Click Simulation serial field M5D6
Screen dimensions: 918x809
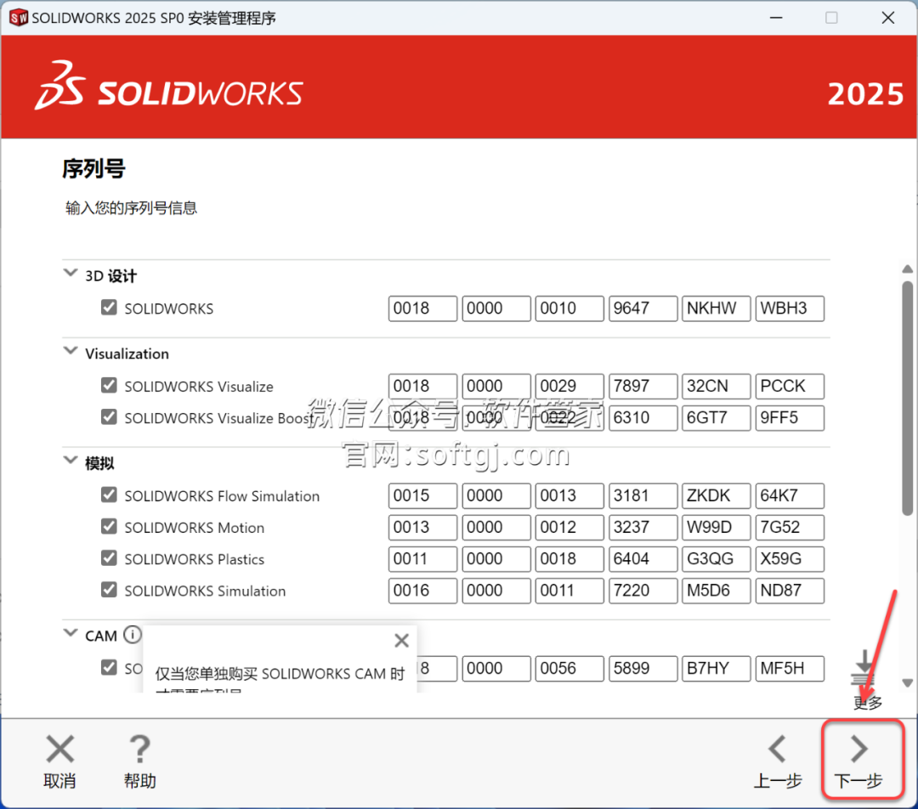(716, 591)
